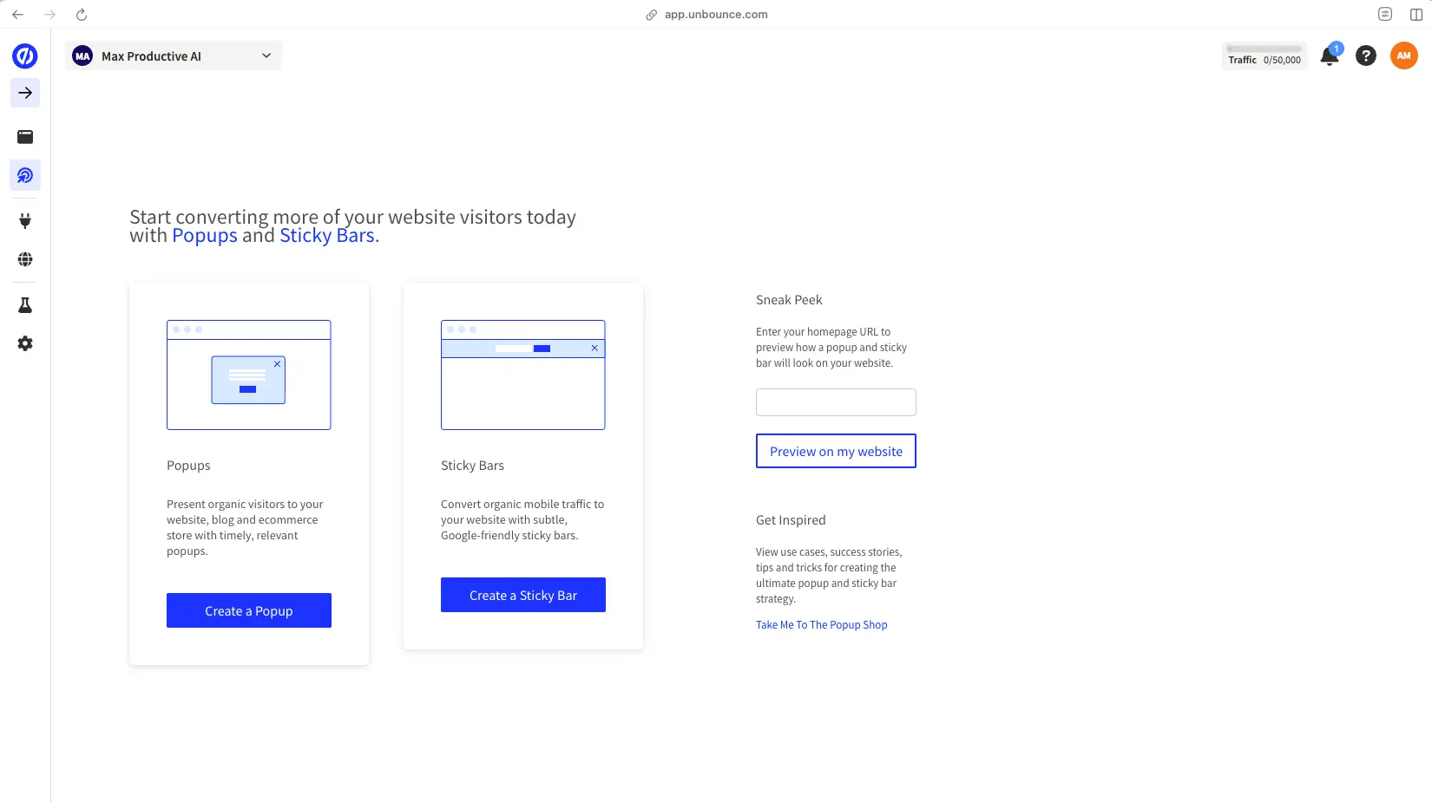Check the Traffic 0/50,000 usage meter
The height and width of the screenshot is (802, 1432).
point(1264,57)
